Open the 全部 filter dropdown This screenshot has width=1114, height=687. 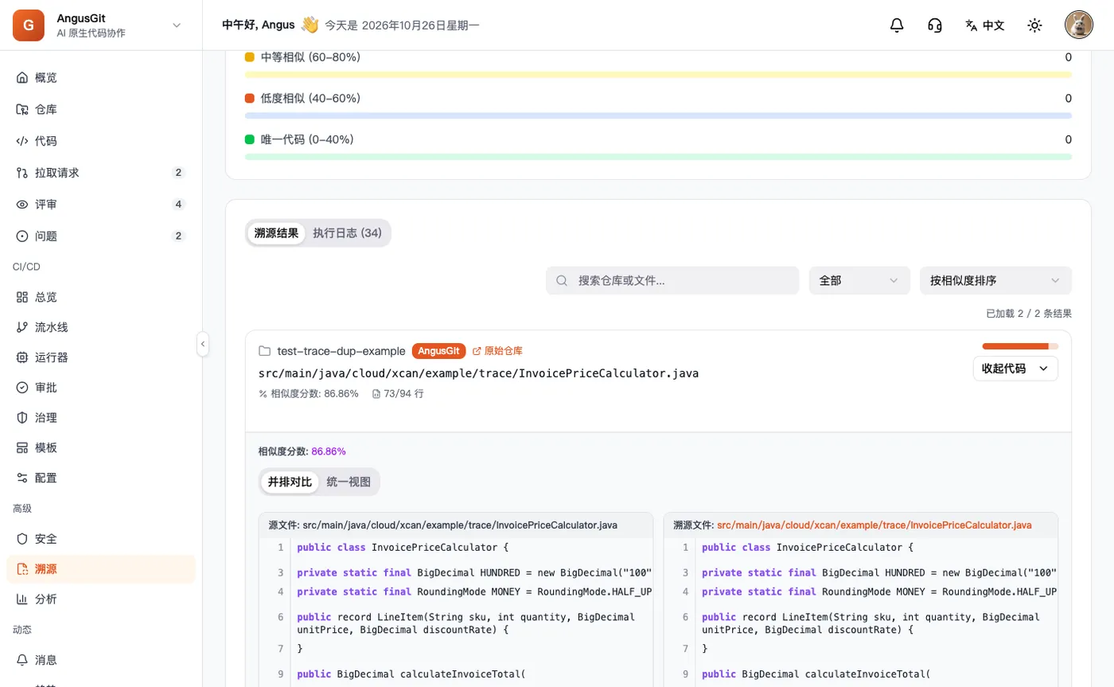pos(859,280)
